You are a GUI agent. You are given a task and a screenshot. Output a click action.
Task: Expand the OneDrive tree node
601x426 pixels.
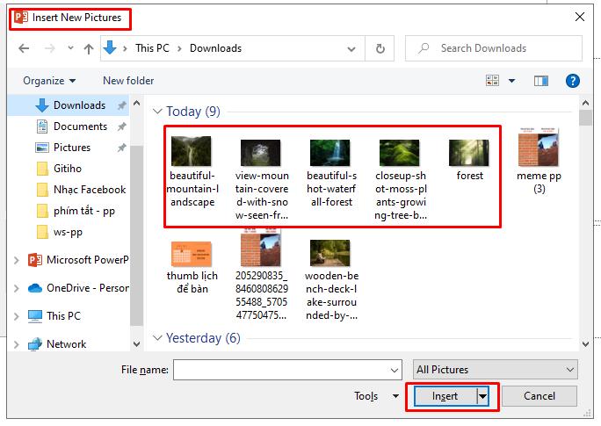[16, 288]
